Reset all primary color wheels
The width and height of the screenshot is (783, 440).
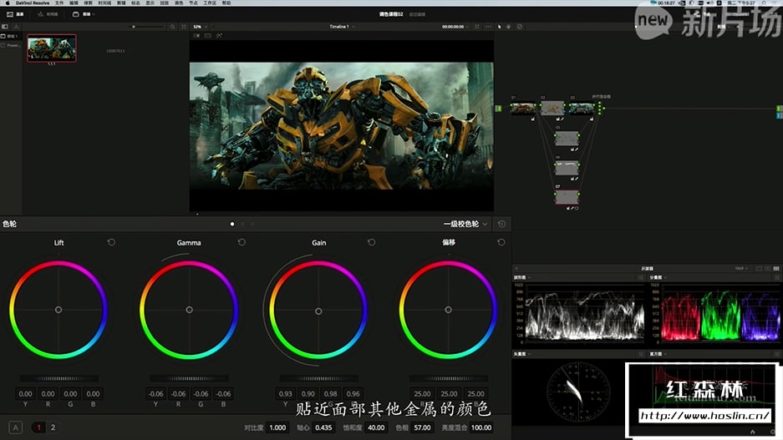click(x=502, y=224)
